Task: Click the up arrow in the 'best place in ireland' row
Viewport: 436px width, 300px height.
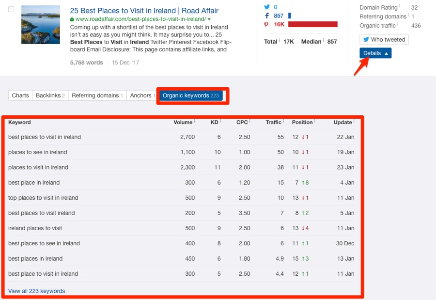Action: click(x=303, y=183)
